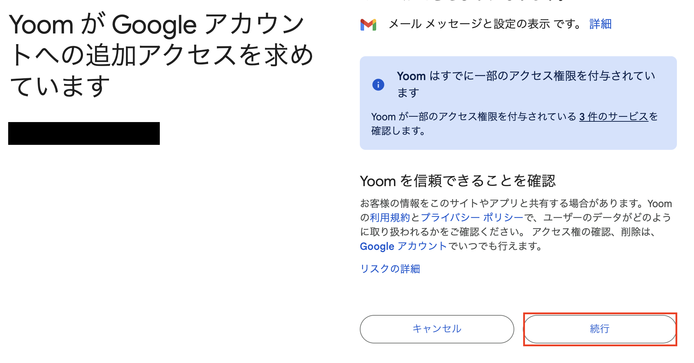Viewport: 694px width, 363px height.
Task: Open the プライバシー ポリシー link
Action: (x=472, y=217)
